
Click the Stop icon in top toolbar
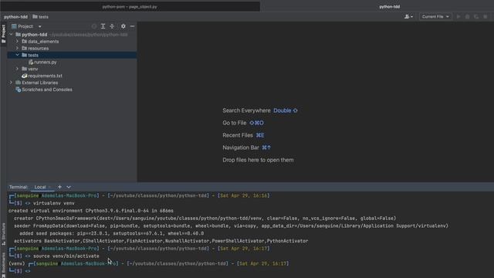tap(486, 17)
